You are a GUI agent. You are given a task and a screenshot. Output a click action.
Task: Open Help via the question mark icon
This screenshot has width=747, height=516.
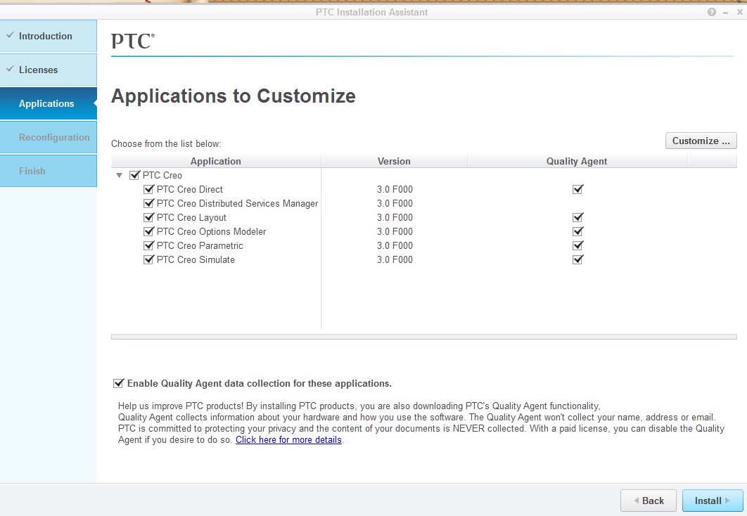coord(710,12)
